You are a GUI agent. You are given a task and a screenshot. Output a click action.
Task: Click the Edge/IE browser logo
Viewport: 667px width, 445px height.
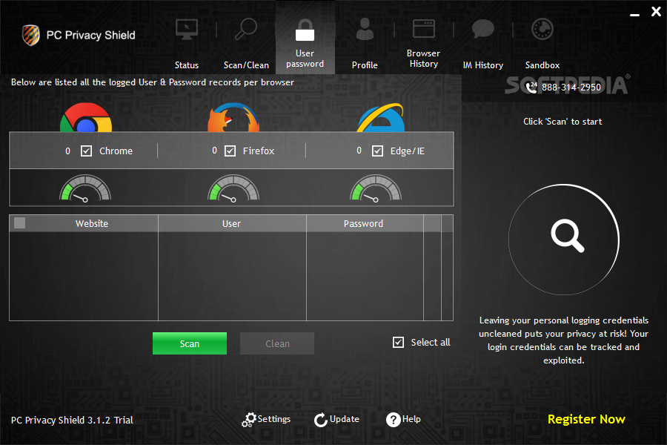point(380,117)
